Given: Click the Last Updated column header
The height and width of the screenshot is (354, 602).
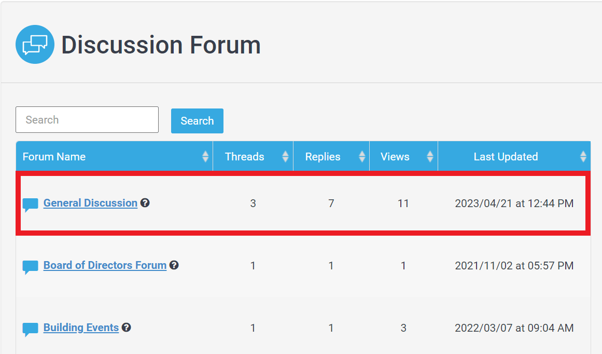Looking at the screenshot, I should point(506,156).
